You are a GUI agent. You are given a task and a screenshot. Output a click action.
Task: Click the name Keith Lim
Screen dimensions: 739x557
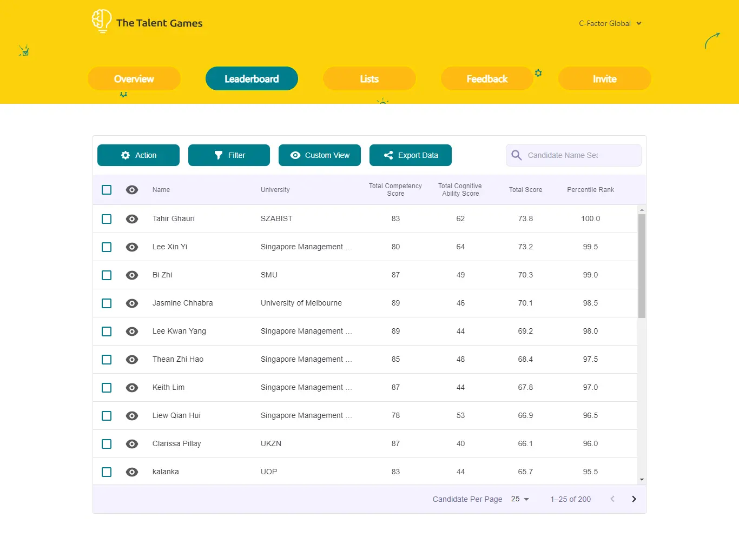[169, 388]
